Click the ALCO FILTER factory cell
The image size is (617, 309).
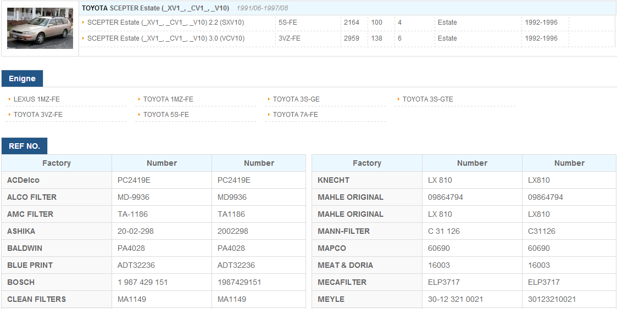57,197
